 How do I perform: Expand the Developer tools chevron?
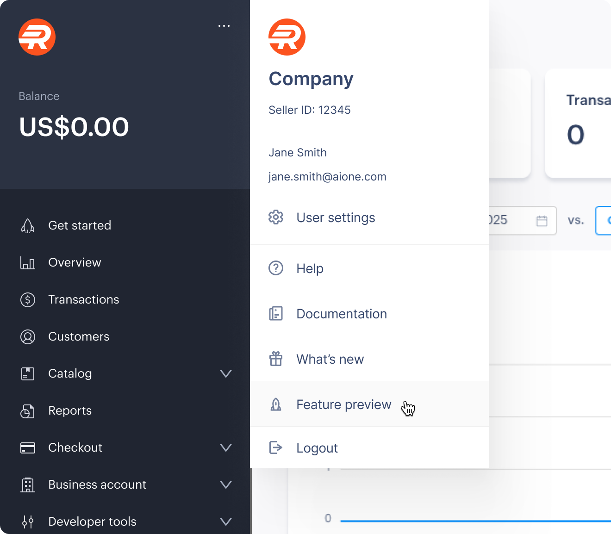coord(226,522)
